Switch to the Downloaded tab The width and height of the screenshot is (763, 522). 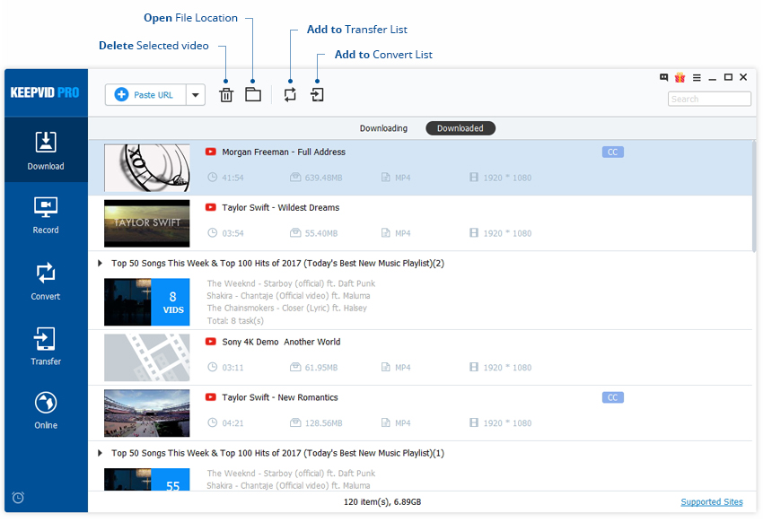point(460,128)
